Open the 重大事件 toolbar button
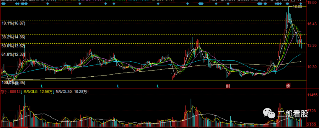Screen dimensions: 319x128 228,1
